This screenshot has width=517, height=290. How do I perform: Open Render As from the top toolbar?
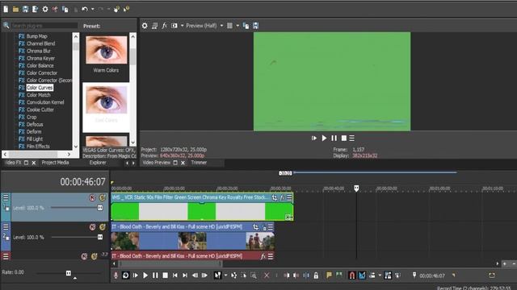click(x=35, y=9)
